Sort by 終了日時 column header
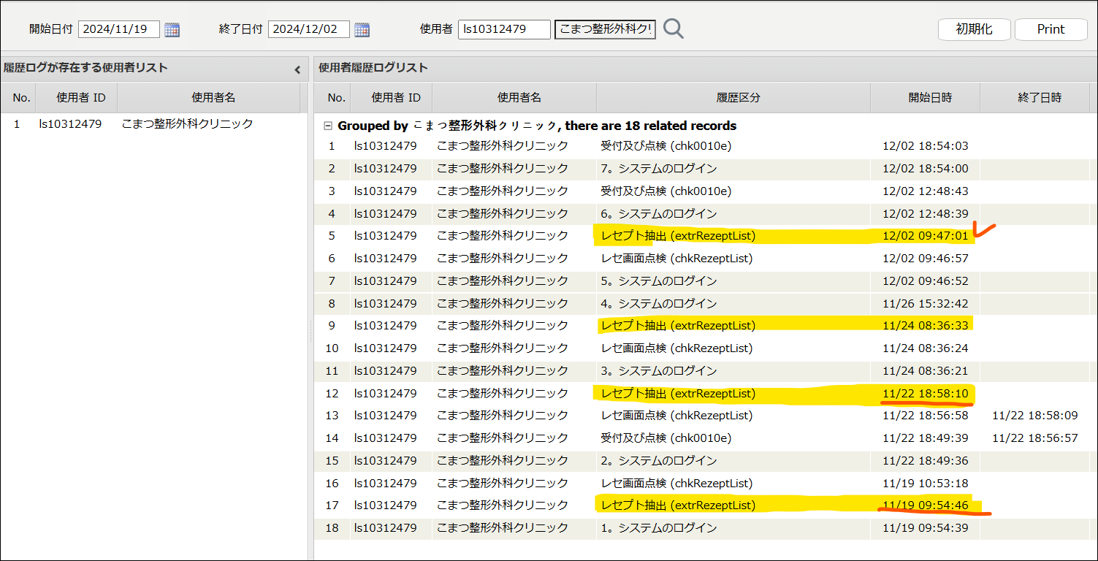 (x=1034, y=98)
